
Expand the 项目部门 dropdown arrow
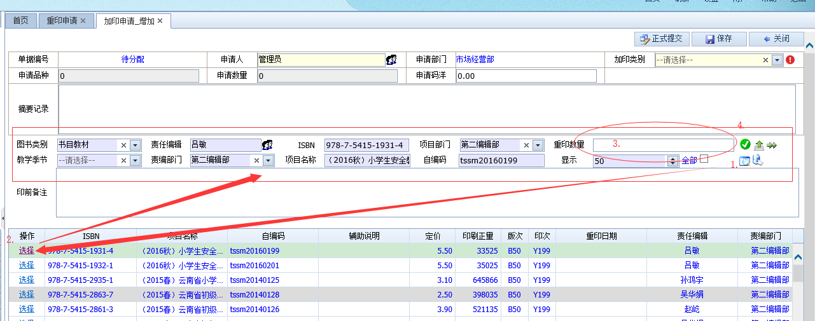click(538, 145)
